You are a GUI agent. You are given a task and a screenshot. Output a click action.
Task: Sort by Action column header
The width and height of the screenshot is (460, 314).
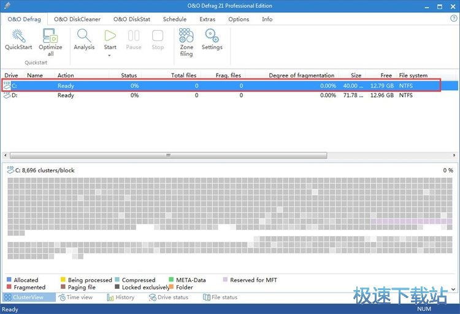point(66,75)
